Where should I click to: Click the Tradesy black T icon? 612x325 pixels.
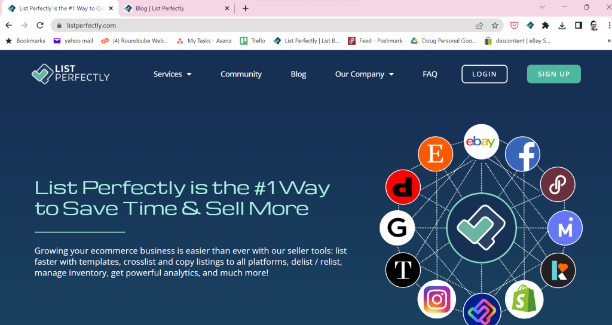coord(403,270)
